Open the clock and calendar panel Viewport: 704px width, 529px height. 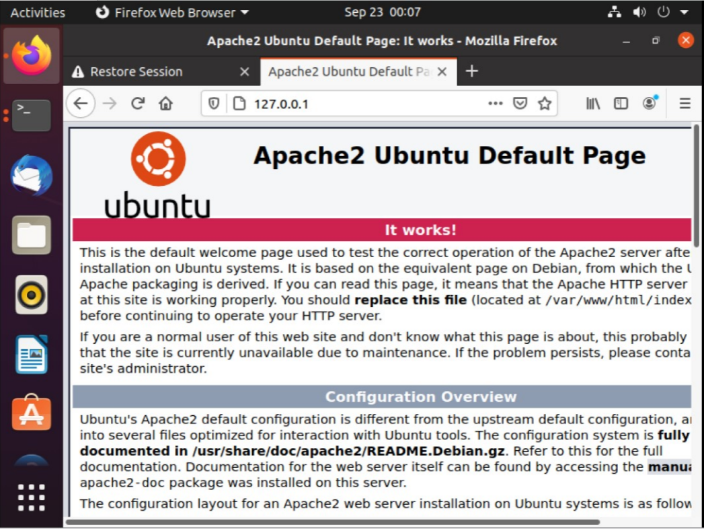pos(382,12)
